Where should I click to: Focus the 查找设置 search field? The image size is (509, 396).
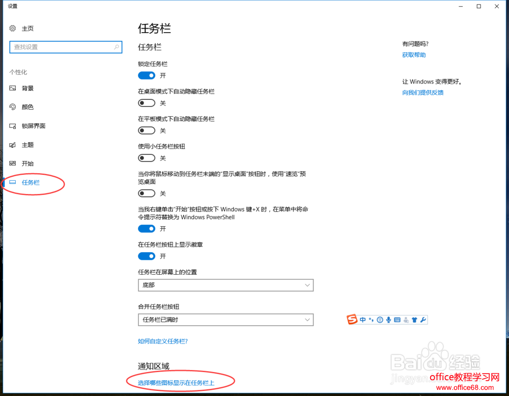pyautogui.click(x=66, y=47)
